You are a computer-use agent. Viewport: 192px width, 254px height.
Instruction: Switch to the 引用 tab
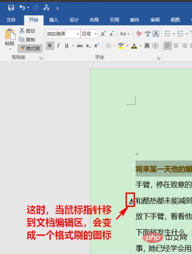click(x=114, y=20)
